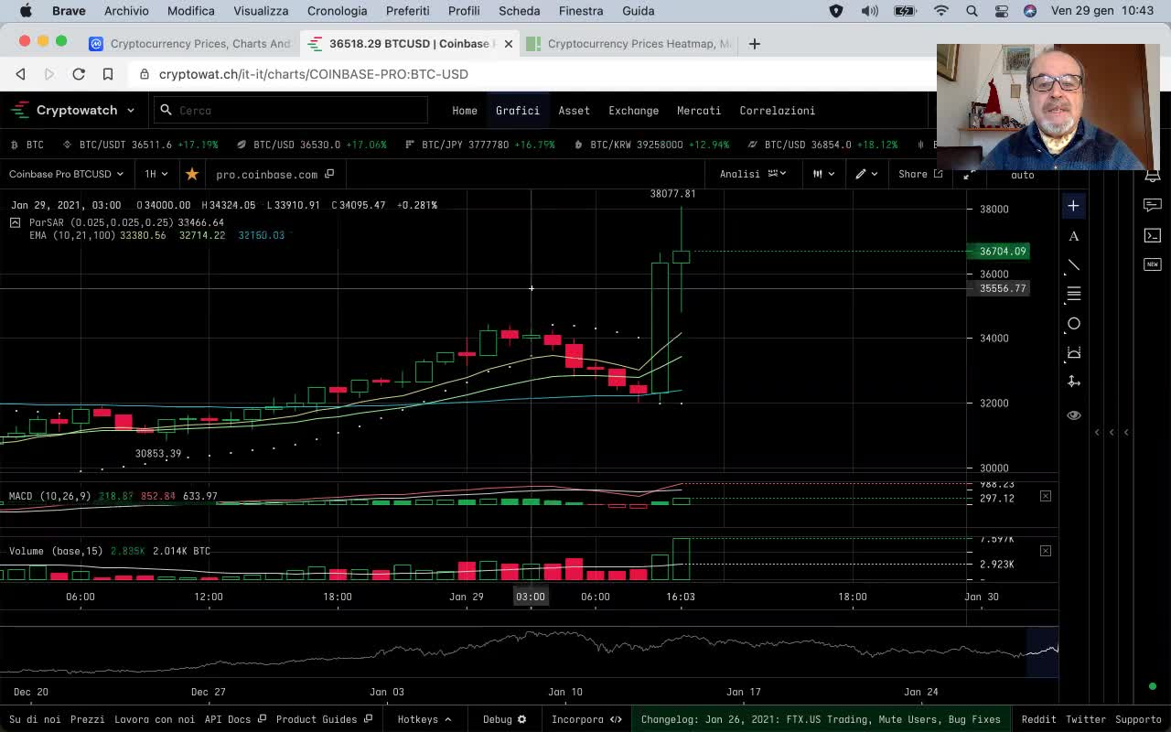Select the circle shape drawing tool

[1073, 323]
